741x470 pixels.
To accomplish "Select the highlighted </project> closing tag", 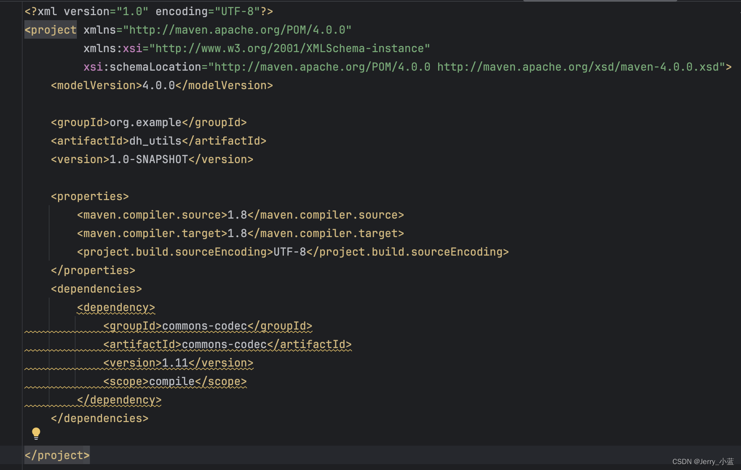I will tap(57, 455).
